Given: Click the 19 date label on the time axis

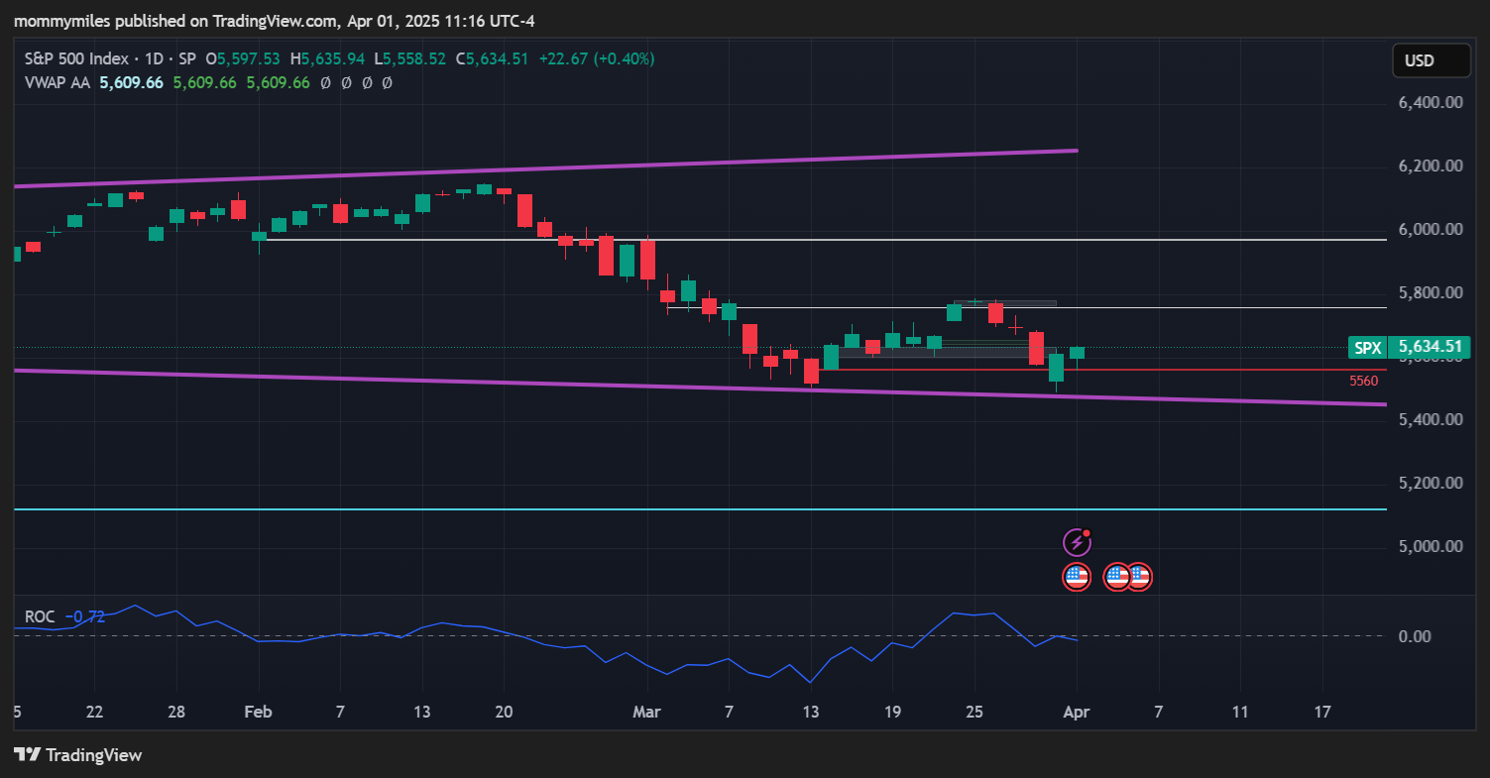Looking at the screenshot, I should (x=891, y=713).
